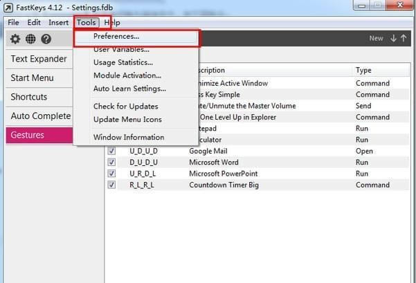416x283 pixels.
Task: Uncheck the Google Mail gesture checkbox
Action: click(111, 151)
